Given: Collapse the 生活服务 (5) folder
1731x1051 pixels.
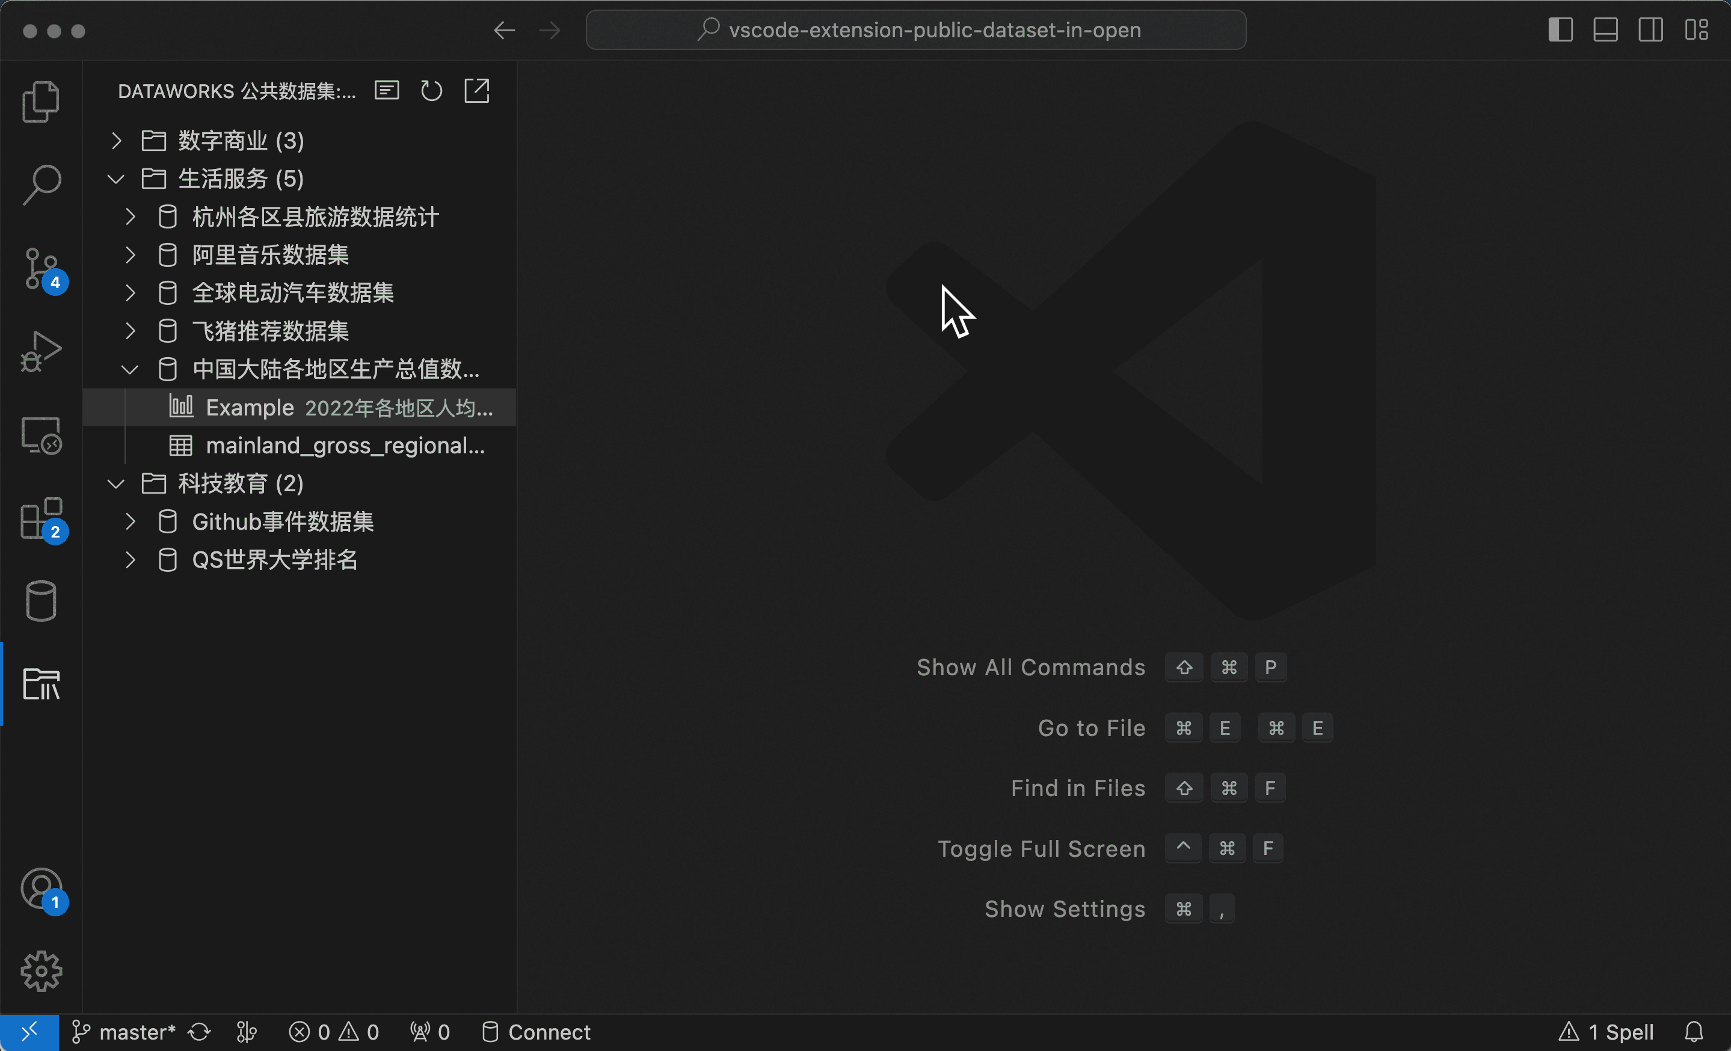Looking at the screenshot, I should pos(117,179).
